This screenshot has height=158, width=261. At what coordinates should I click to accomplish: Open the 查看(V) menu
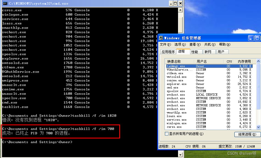(x=195, y=45)
